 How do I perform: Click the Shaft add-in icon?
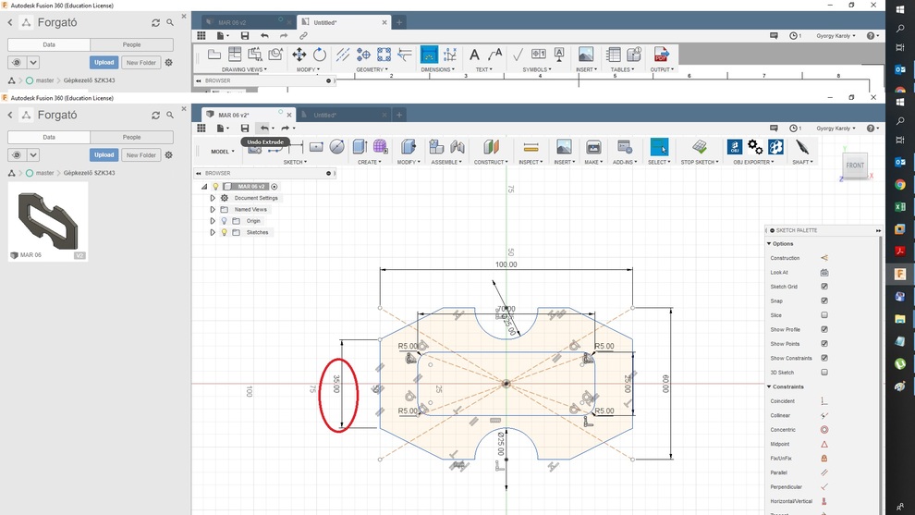802,147
